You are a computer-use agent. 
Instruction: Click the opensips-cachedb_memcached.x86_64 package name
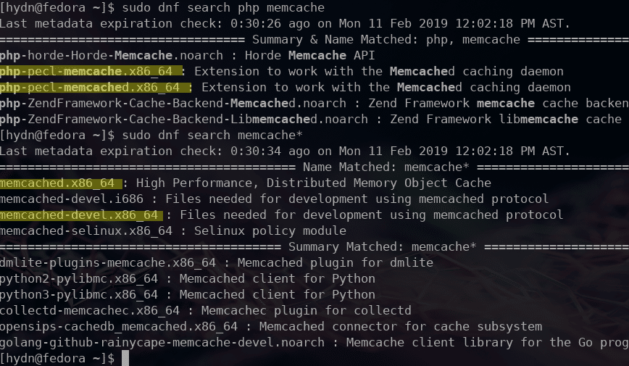[118, 327]
